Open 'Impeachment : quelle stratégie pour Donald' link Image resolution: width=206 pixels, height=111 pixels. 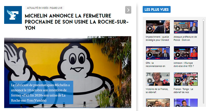coord(157,38)
